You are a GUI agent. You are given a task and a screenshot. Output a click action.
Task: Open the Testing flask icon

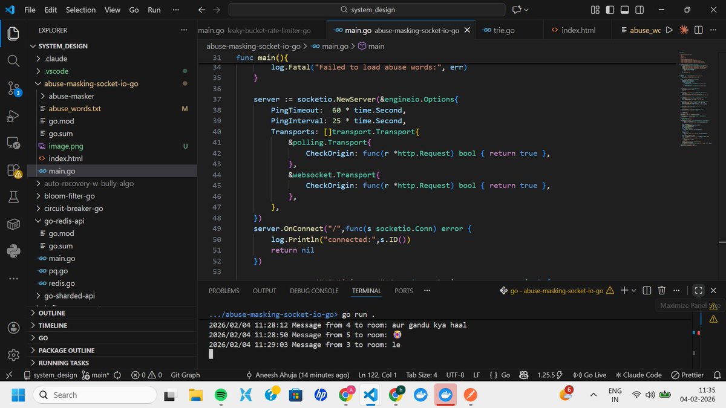13,196
